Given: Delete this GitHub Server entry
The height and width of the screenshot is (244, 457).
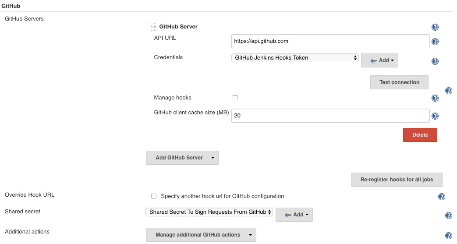Looking at the screenshot, I should tap(420, 135).
